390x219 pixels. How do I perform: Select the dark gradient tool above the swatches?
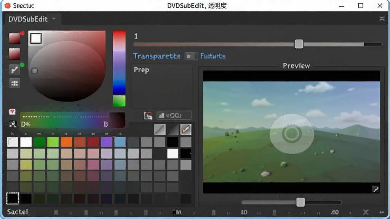coord(173,129)
